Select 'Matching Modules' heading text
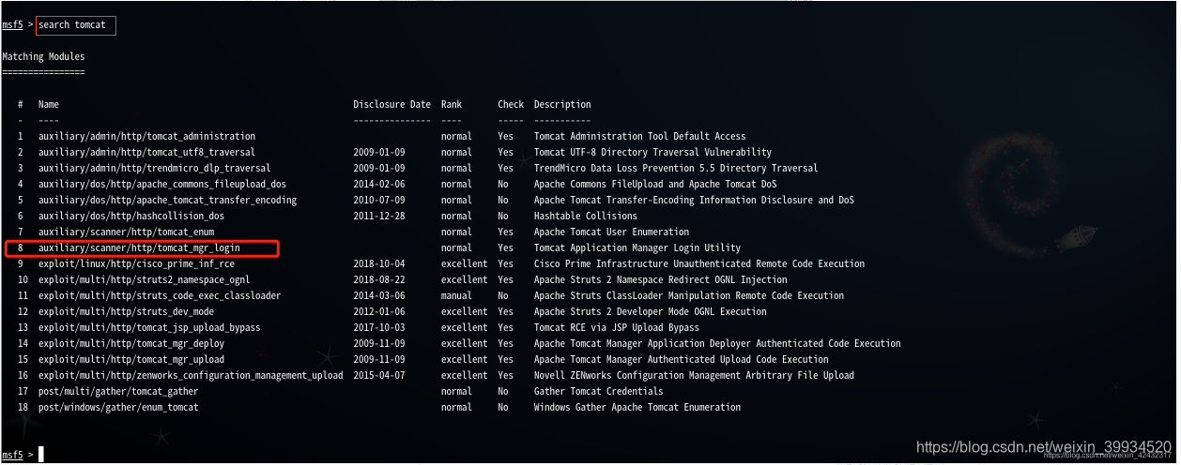 click(43, 56)
